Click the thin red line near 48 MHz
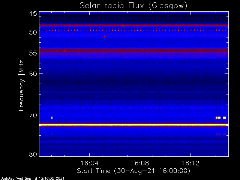The height and width of the screenshot is (180, 240). tap(134, 25)
